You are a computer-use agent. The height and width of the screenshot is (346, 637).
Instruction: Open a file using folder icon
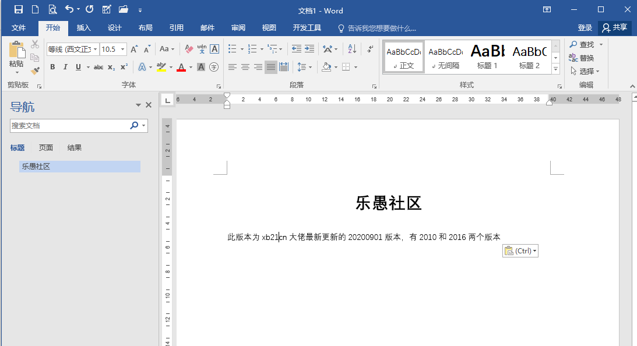[x=124, y=9]
